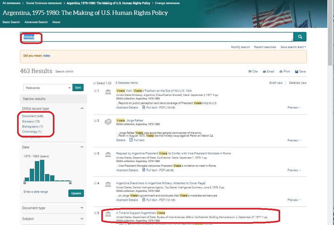Tick the checkbox for result 1

click(x=95, y=91)
